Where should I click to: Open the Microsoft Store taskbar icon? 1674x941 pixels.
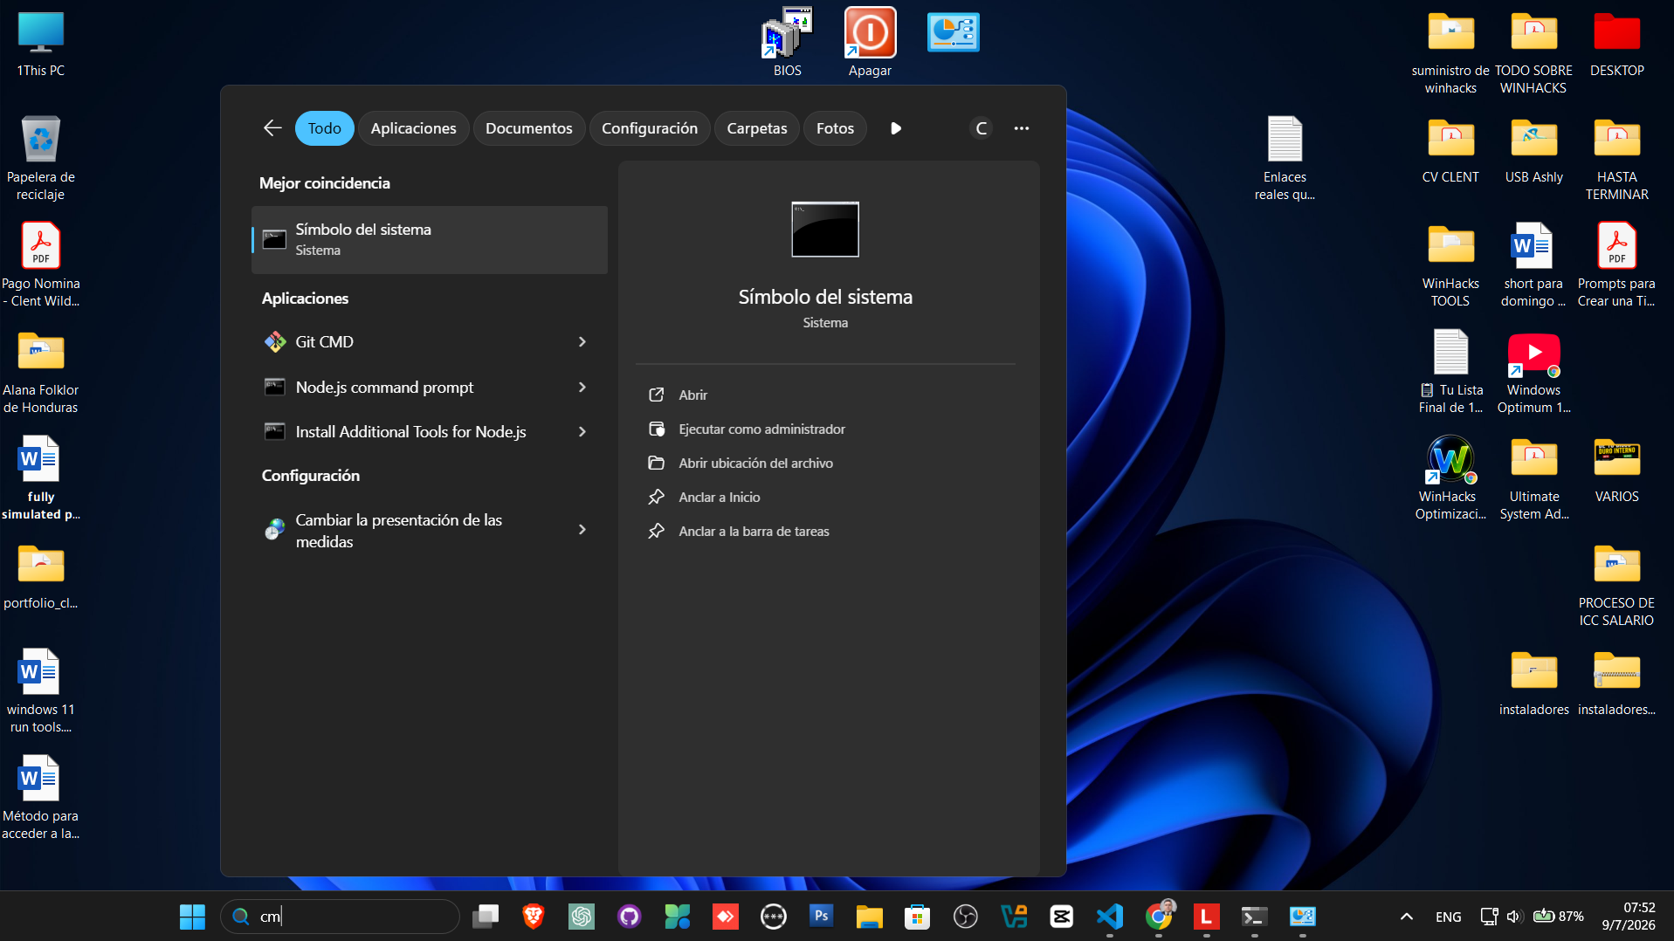point(917,916)
